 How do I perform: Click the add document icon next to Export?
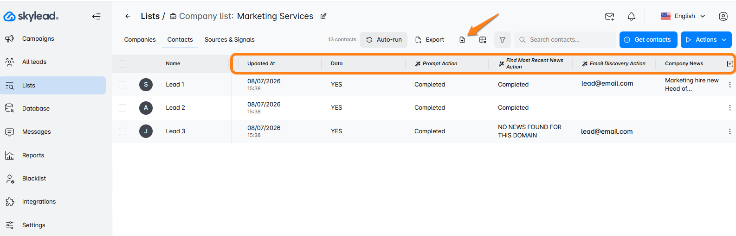[462, 40]
